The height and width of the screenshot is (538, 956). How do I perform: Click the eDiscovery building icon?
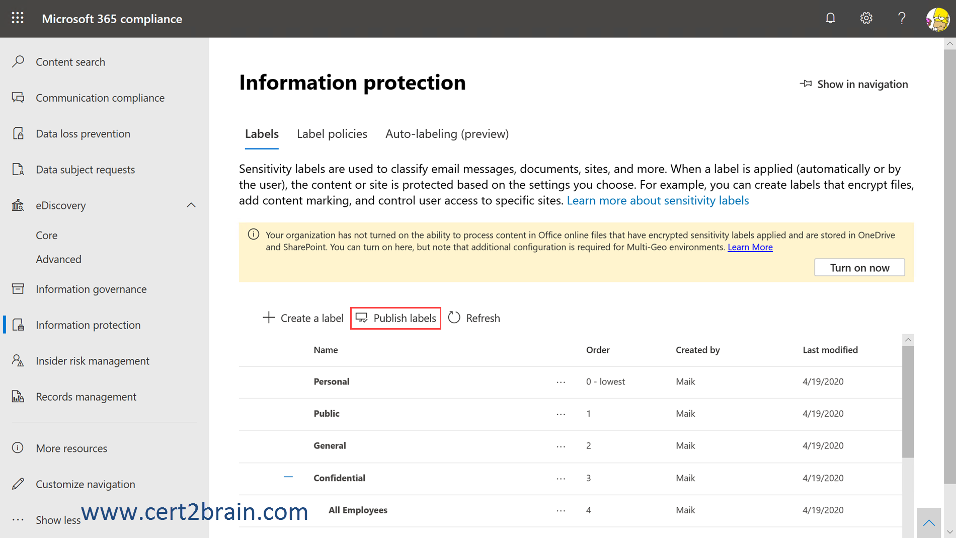(18, 205)
